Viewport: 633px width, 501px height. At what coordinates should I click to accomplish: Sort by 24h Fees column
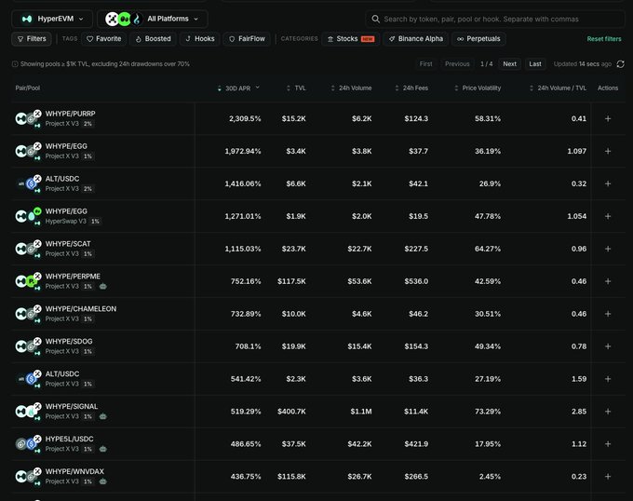[411, 88]
